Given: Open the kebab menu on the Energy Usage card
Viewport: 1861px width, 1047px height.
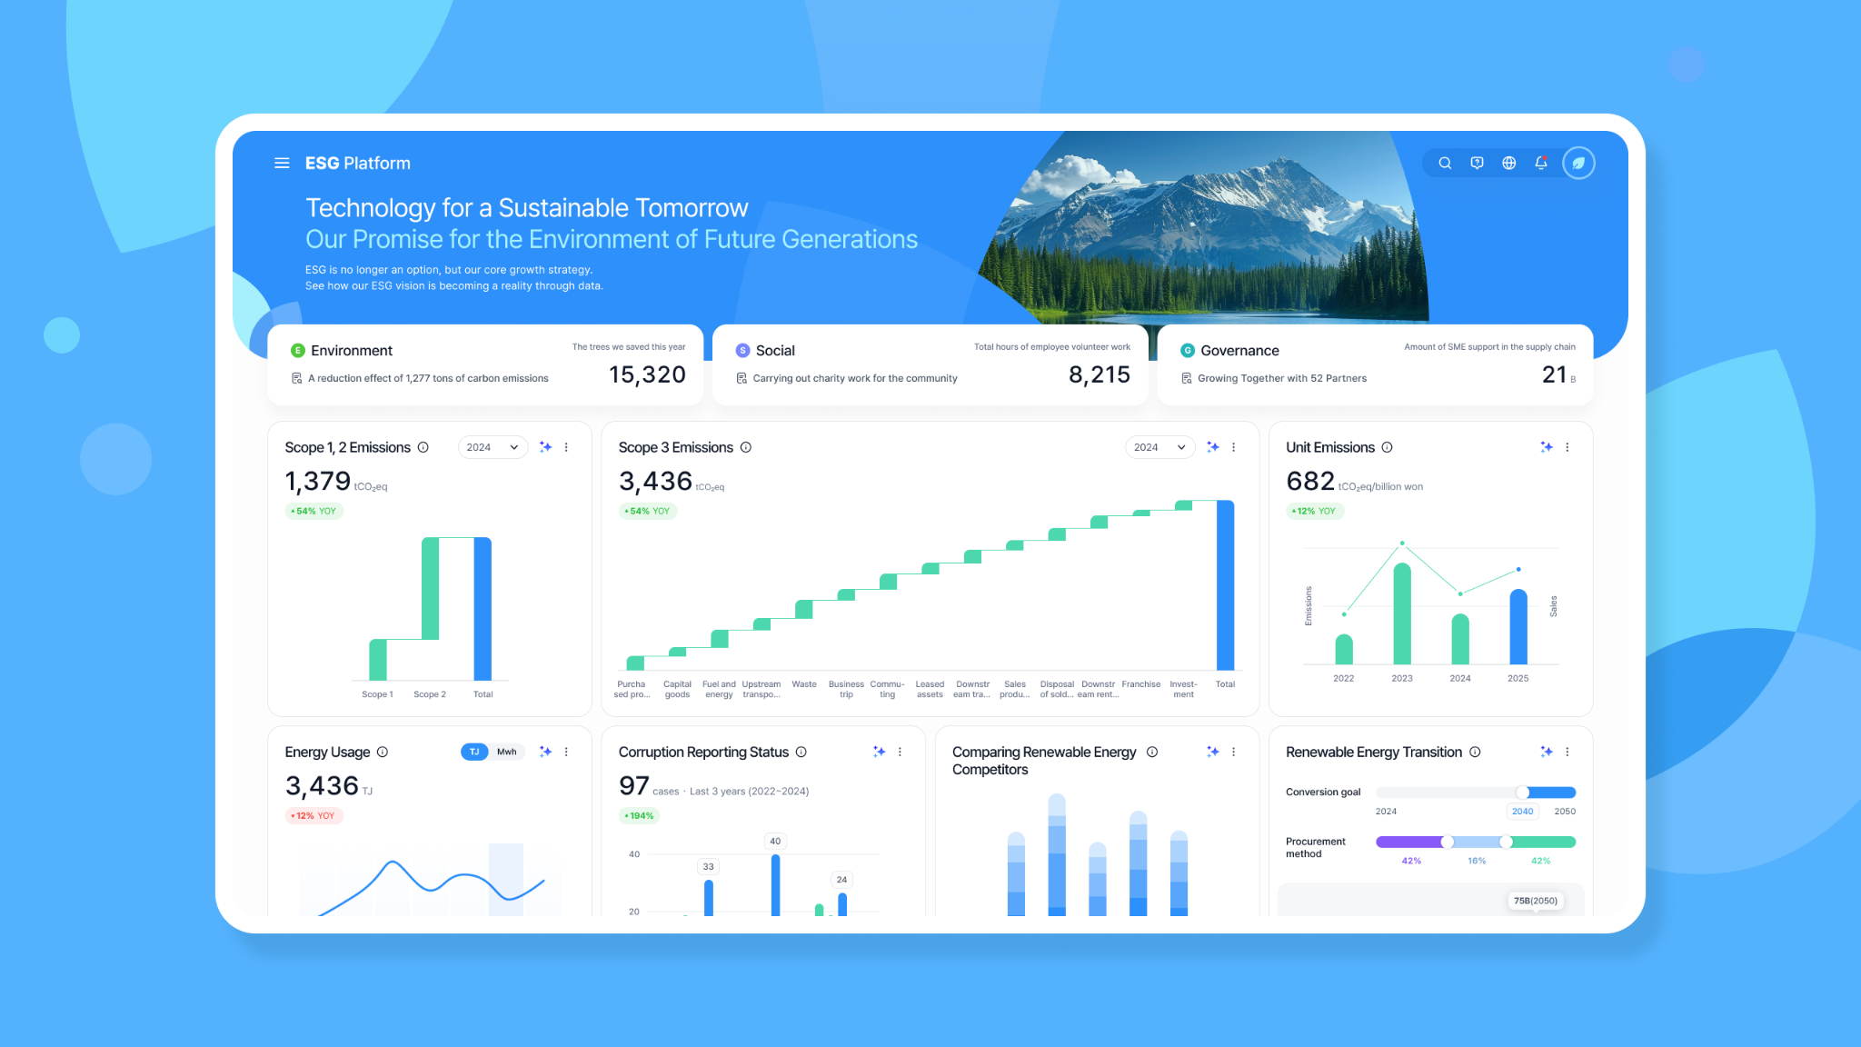Looking at the screenshot, I should click(567, 752).
